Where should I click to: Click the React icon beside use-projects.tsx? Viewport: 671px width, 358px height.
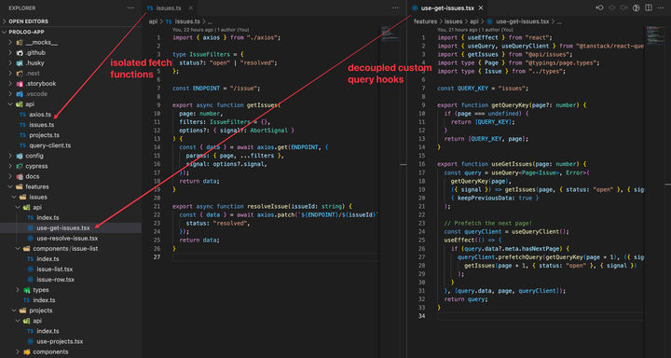[x=30, y=342]
